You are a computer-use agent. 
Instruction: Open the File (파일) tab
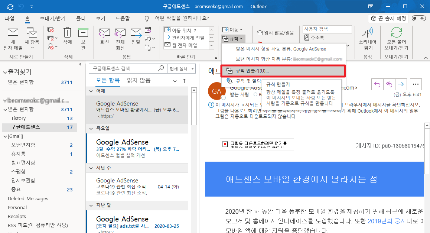click(10, 18)
